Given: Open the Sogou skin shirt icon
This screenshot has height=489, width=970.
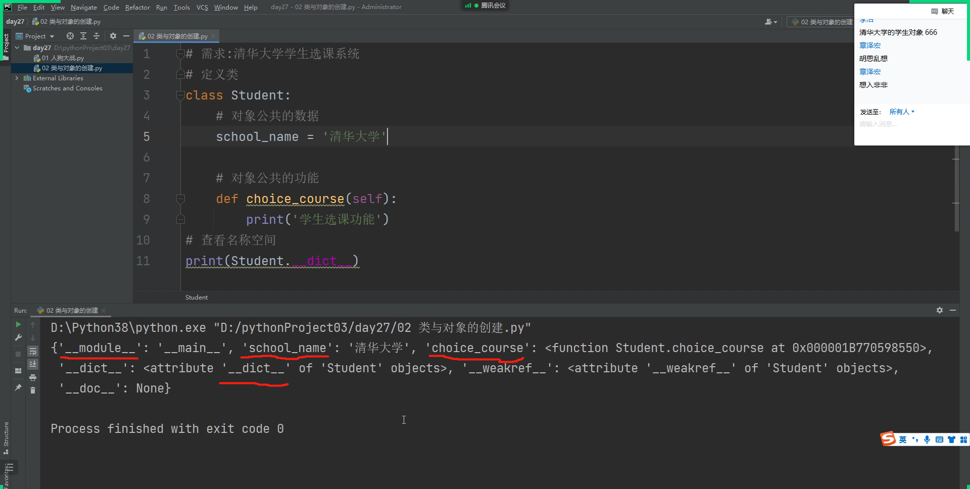Looking at the screenshot, I should coord(951,439).
